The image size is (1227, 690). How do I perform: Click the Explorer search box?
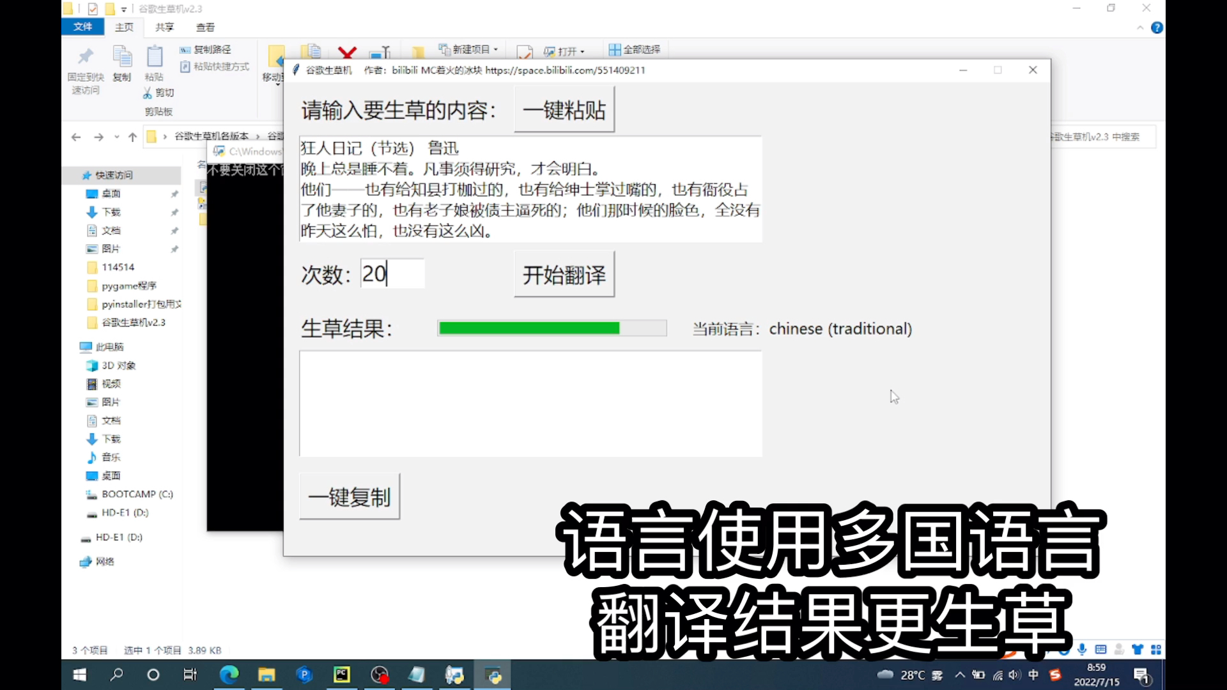tap(1103, 137)
